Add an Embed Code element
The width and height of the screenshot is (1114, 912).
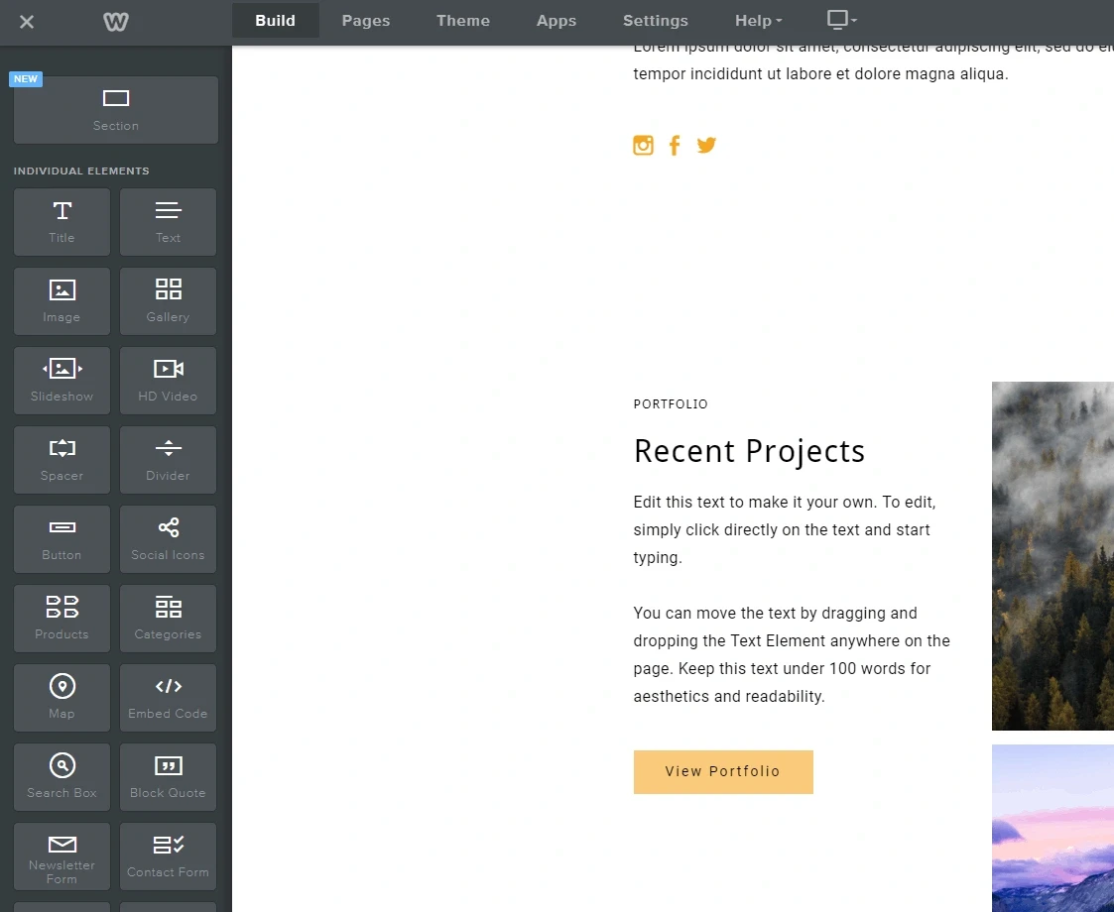click(168, 697)
